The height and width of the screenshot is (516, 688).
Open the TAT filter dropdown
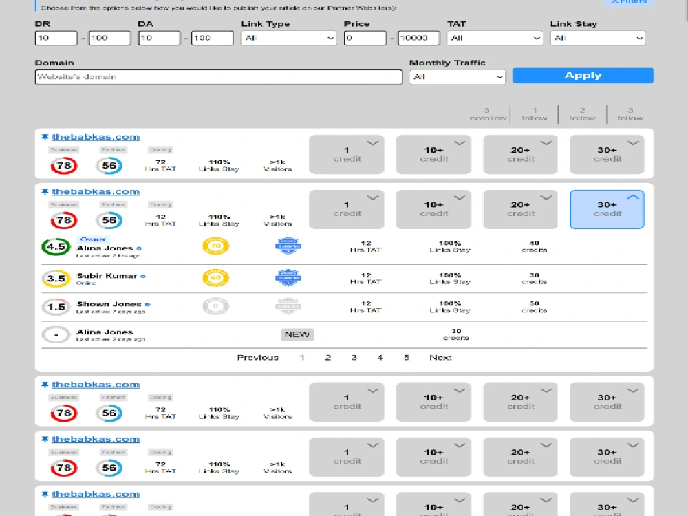tap(495, 38)
